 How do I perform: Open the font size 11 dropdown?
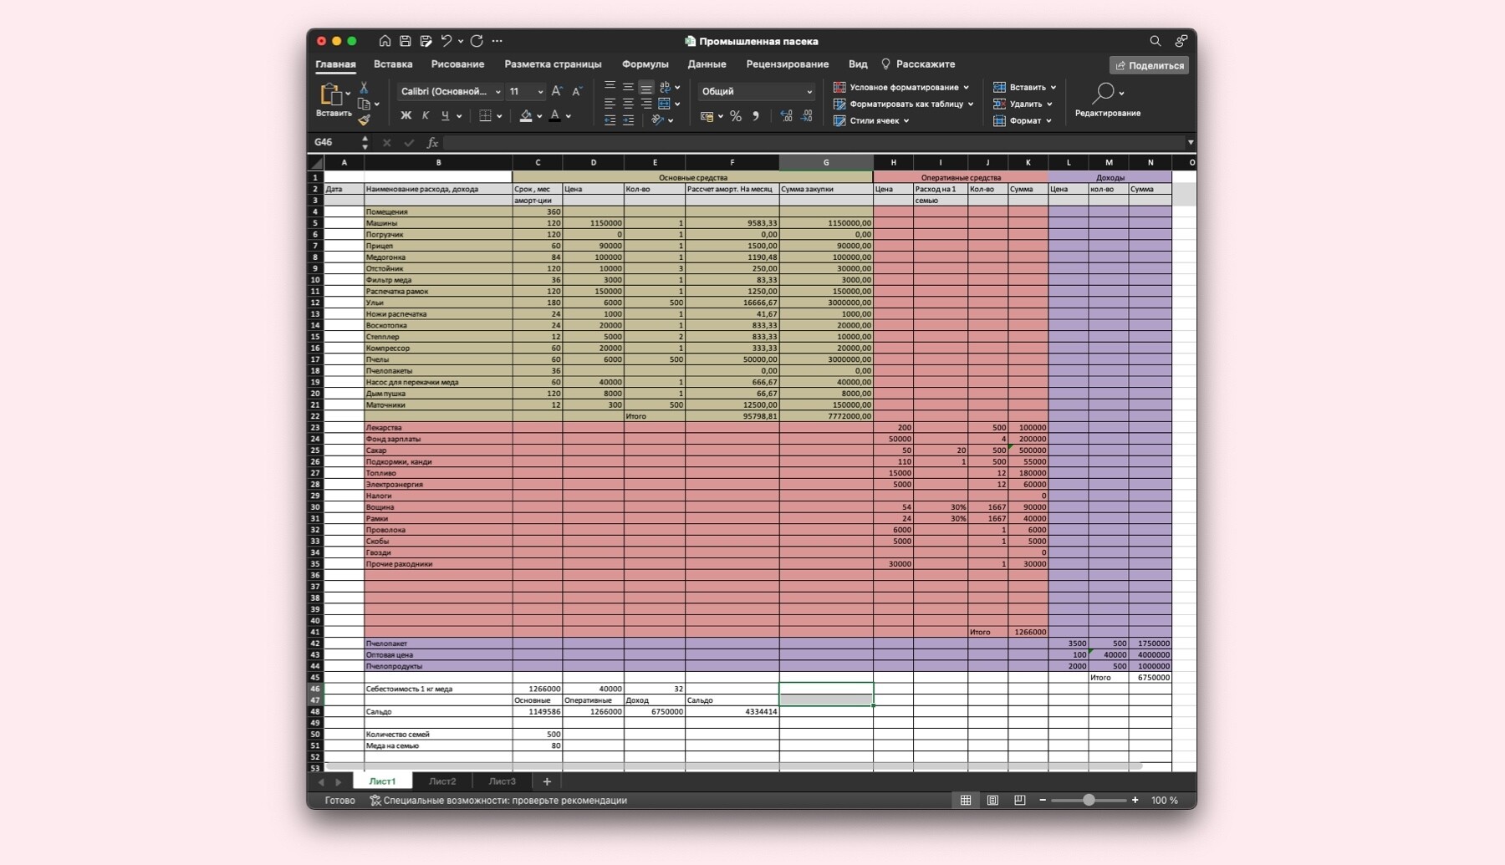pyautogui.click(x=540, y=92)
